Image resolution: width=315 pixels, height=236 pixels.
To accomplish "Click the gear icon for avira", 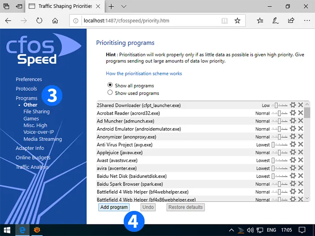I will pos(293,168).
